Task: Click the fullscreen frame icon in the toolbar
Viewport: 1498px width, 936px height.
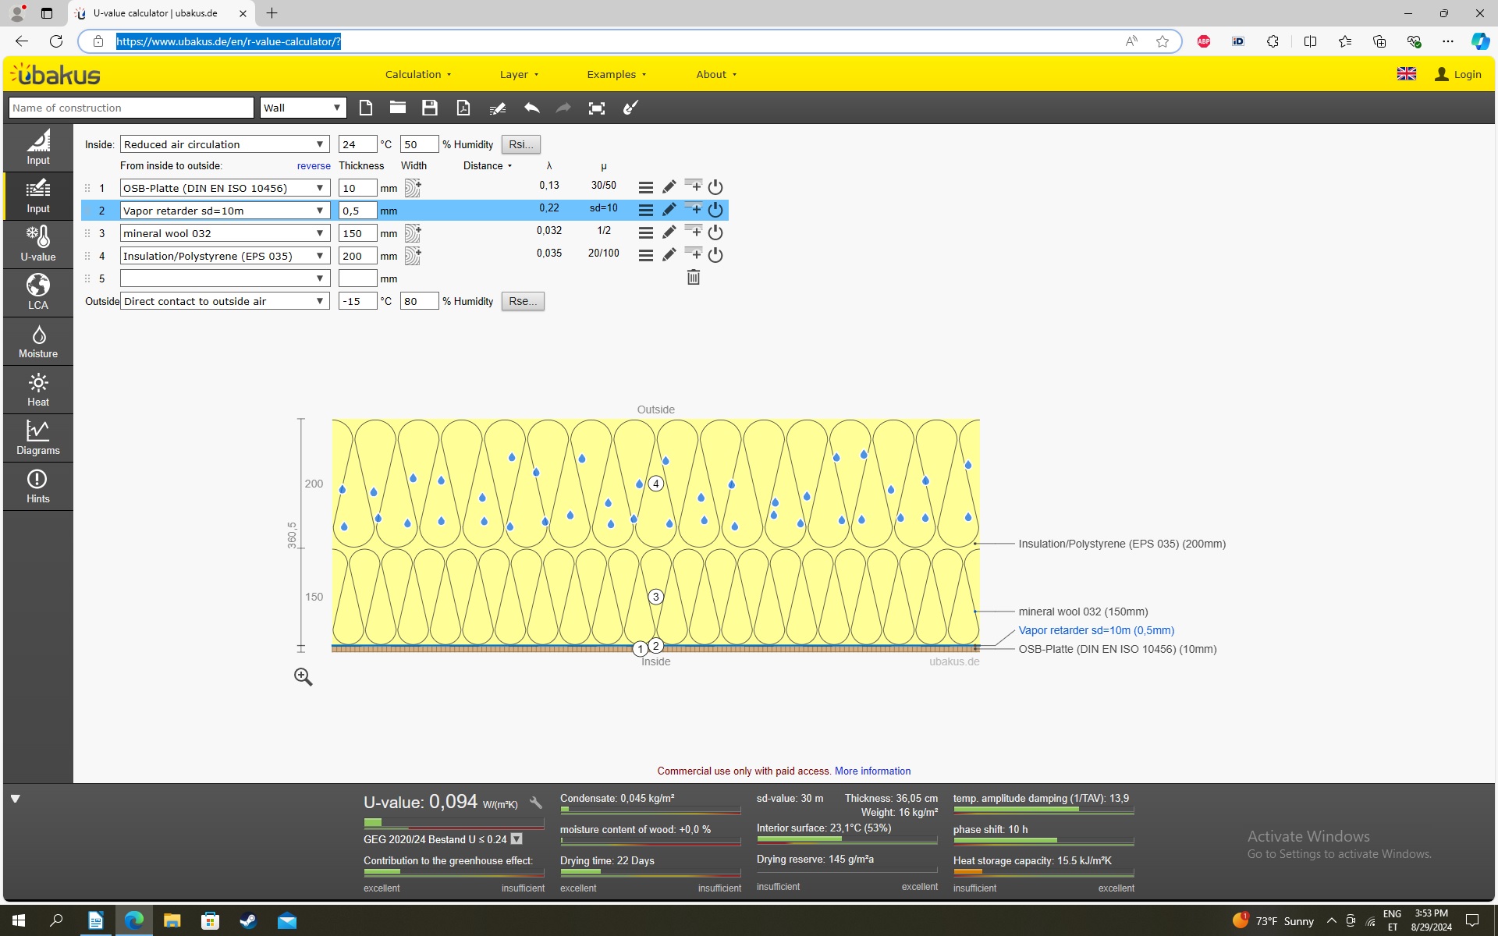Action: click(x=597, y=108)
